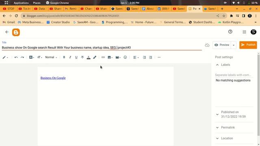Click the share icon in the address bar
260x146 pixels.
point(218,16)
